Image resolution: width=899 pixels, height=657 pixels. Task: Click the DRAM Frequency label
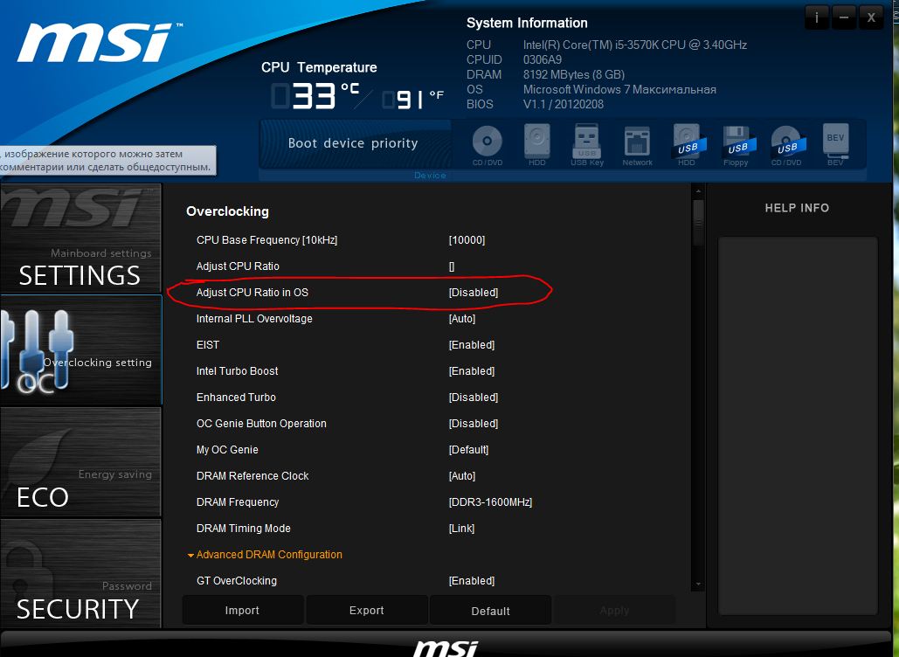point(238,502)
